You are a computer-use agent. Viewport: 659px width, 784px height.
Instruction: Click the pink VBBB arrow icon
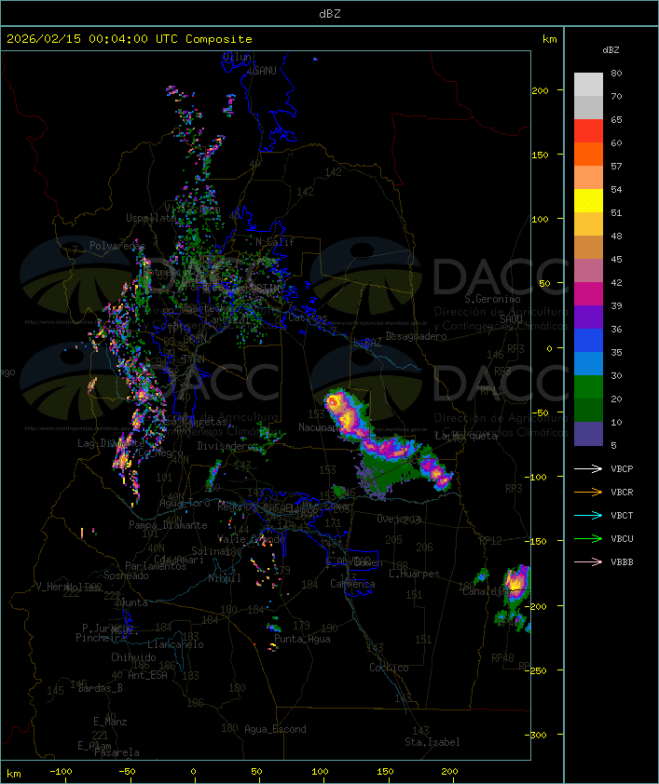tap(588, 561)
